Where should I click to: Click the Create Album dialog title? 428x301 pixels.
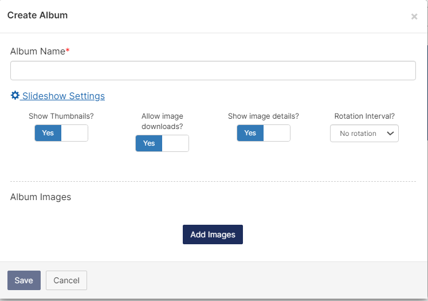coord(37,15)
